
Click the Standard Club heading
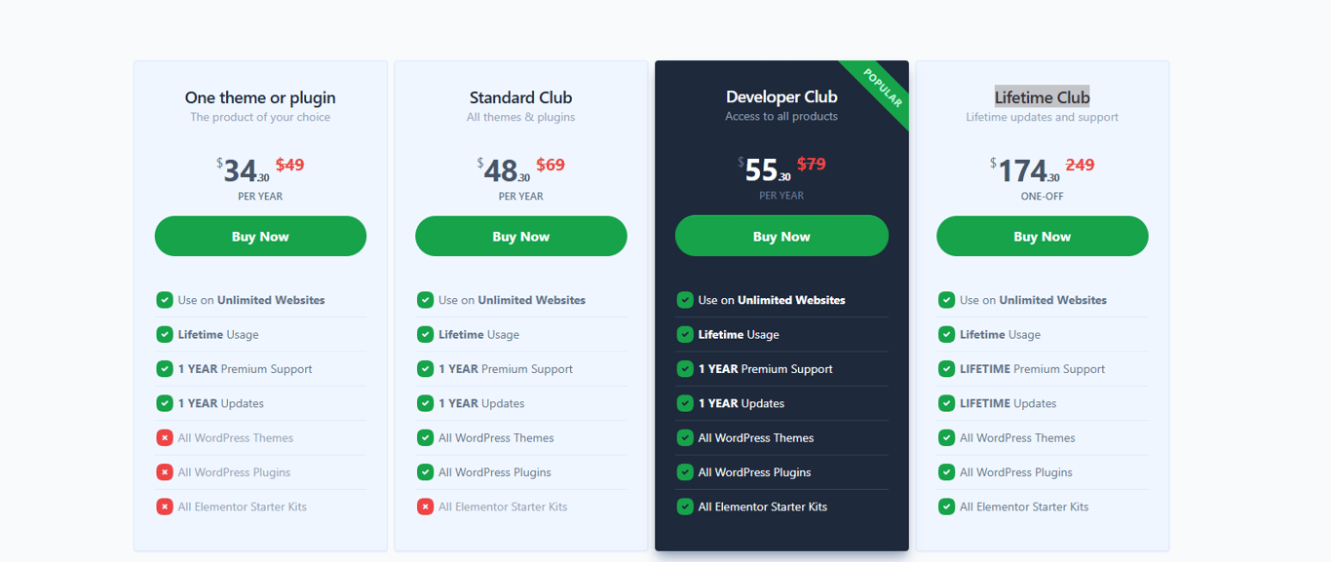point(521,97)
